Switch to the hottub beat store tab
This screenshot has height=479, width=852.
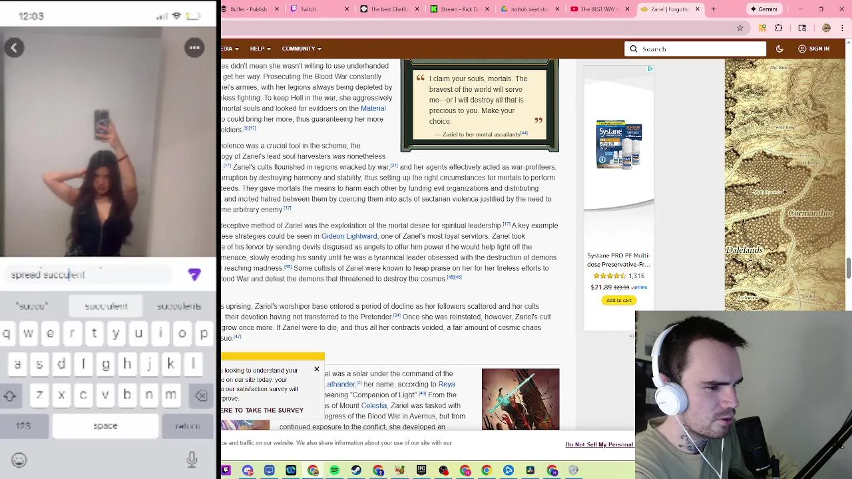529,9
